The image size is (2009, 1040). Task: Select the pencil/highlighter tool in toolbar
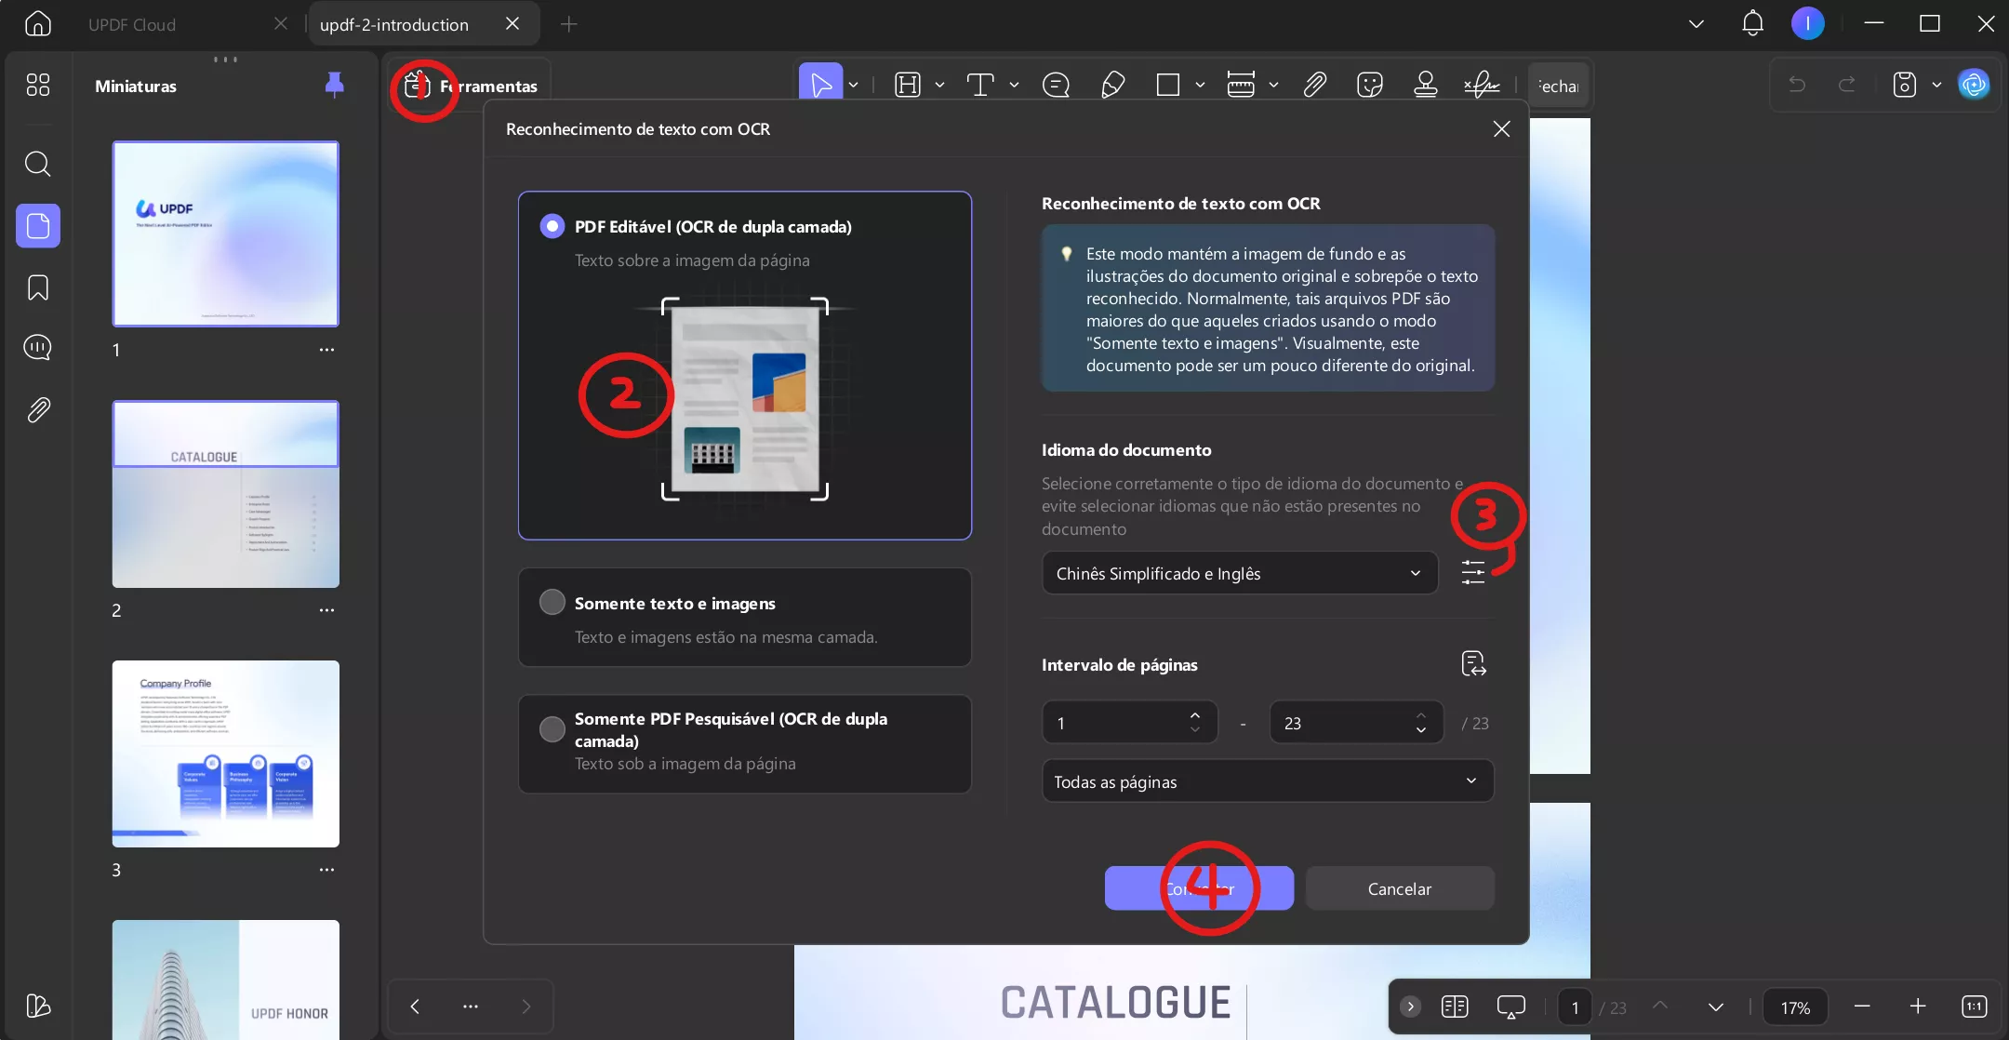[1112, 86]
